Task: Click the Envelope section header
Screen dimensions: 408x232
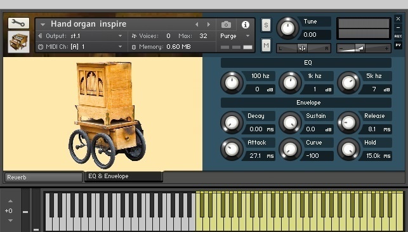Action: [306, 103]
